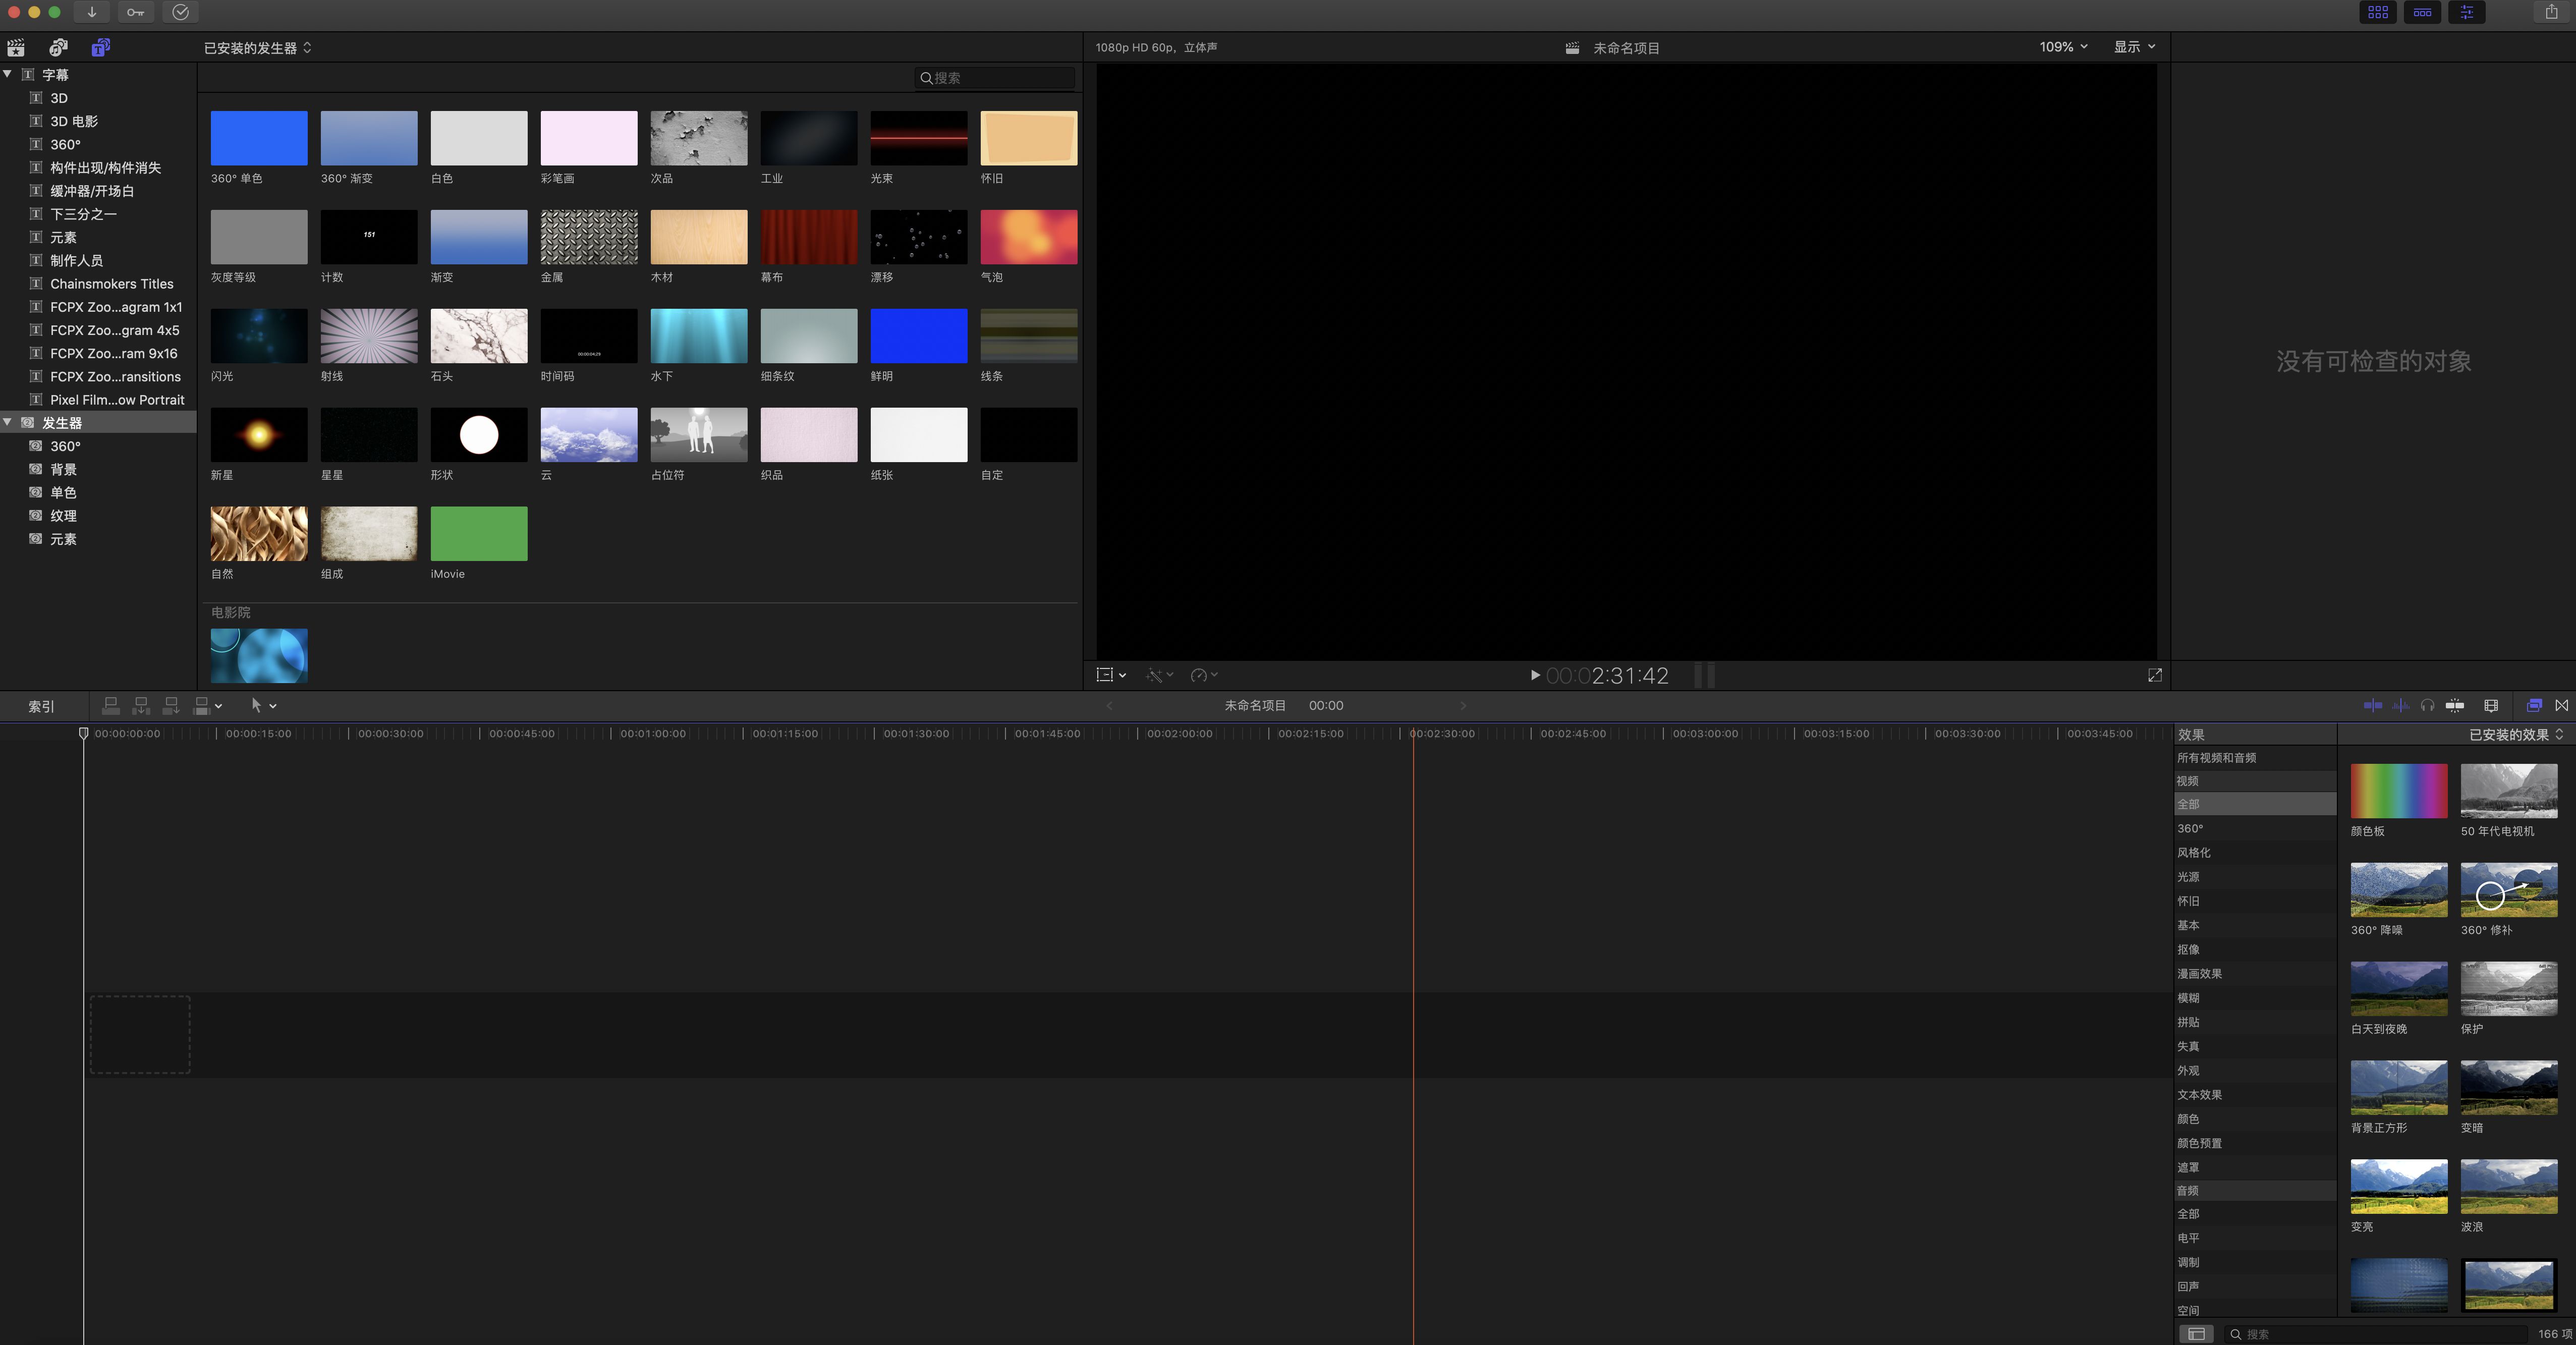Screen dimensions: 2576x1345
Task: Open the 已安装的效果 filter popup
Action: 2516,735
